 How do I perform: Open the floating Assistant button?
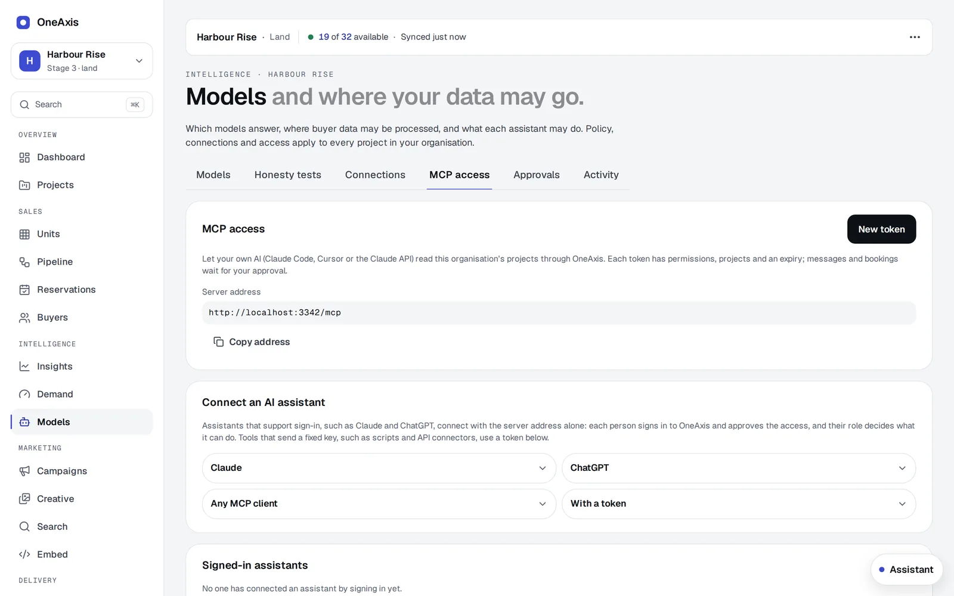[906, 570]
